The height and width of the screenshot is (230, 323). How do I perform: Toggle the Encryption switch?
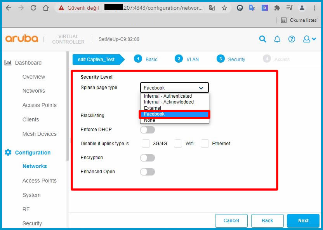tap(147, 158)
